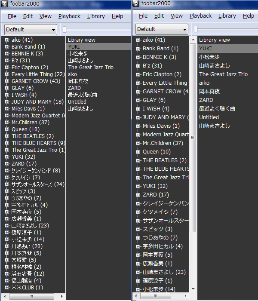Open Edit menu in left foobar2000 window
The height and width of the screenshot is (301, 258).
point(28,16)
